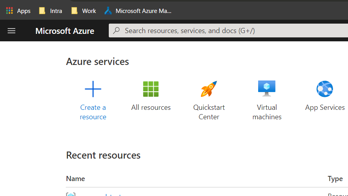Focus the Search resources, services, and docs box
The width and height of the screenshot is (348, 196).
point(228,31)
